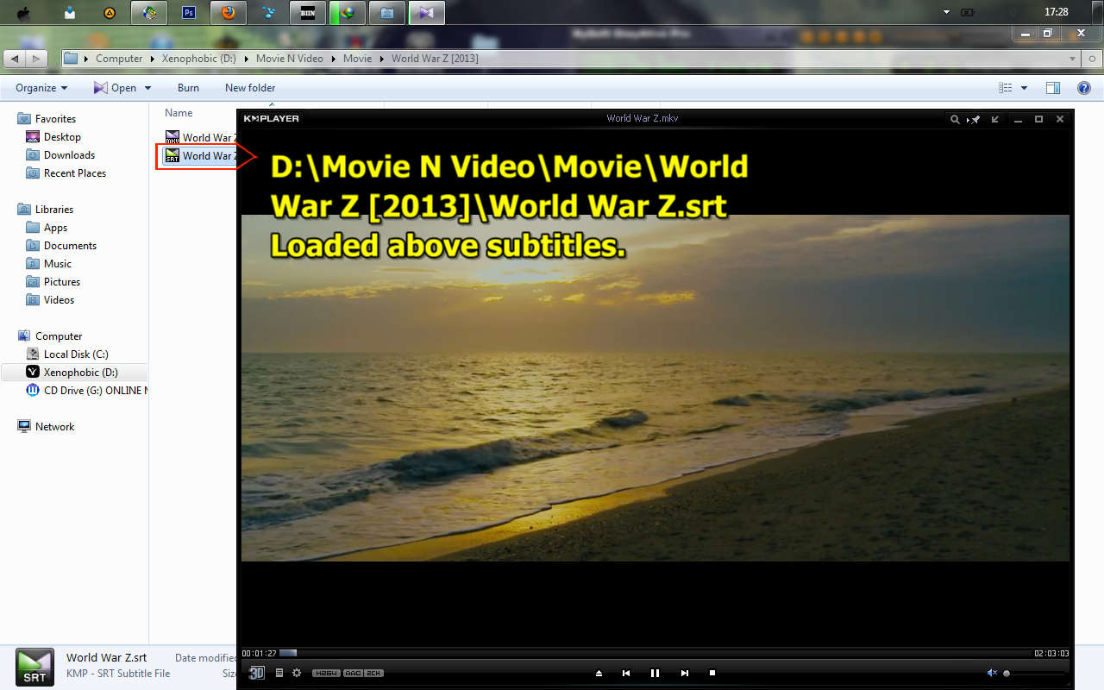Click the total duration 02:03:03 display
1104x690 pixels.
point(1051,653)
